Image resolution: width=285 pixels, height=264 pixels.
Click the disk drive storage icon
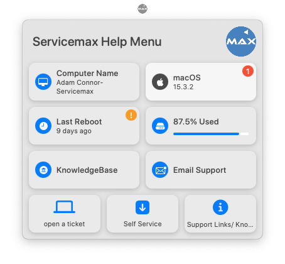pos(160,126)
